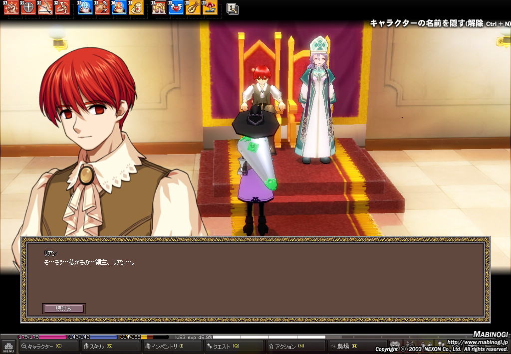511x354 pixels.
Task: Click the orange stamina bar 114/166
Action: (144, 337)
